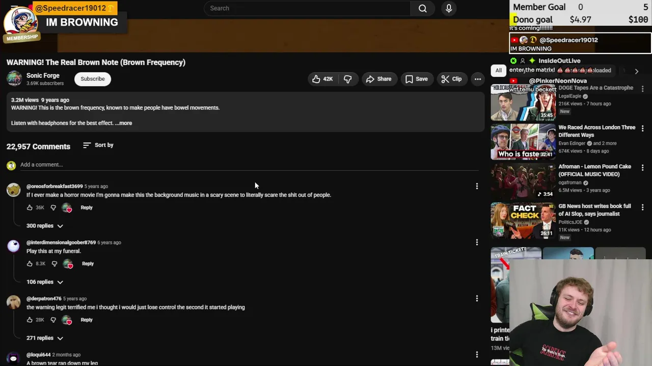Save the video to playlist
Viewport: 652px width, 366px height.
[x=416, y=79]
